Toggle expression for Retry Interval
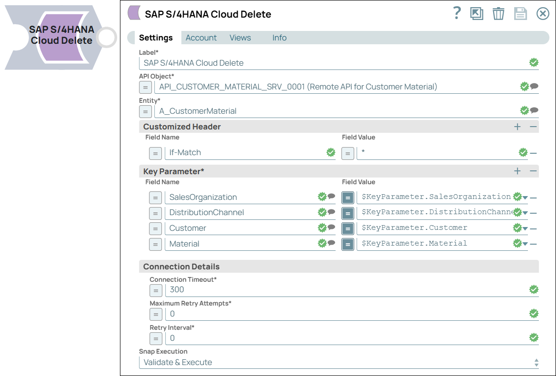The height and width of the screenshot is (376, 556). point(156,339)
